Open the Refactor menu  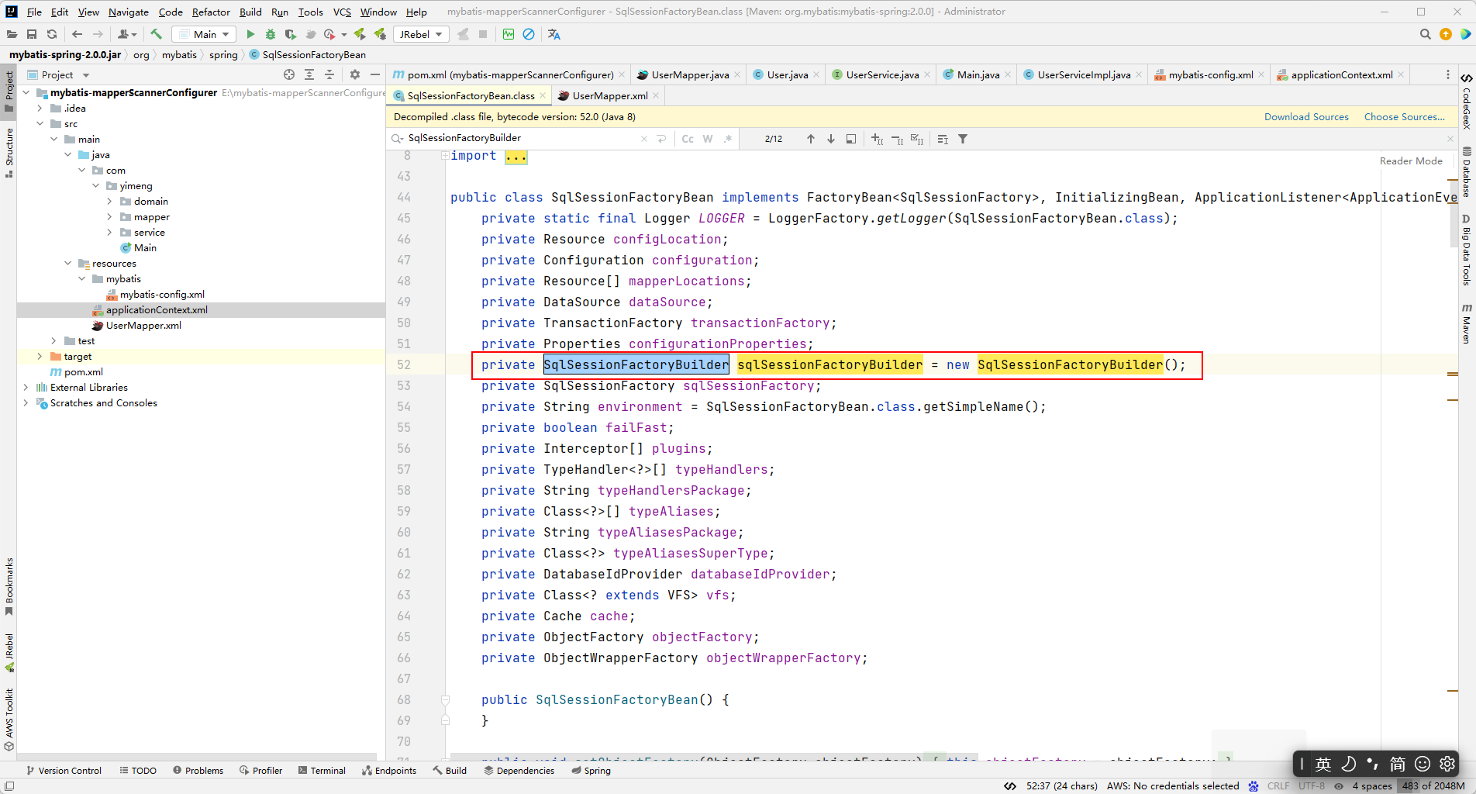click(211, 12)
